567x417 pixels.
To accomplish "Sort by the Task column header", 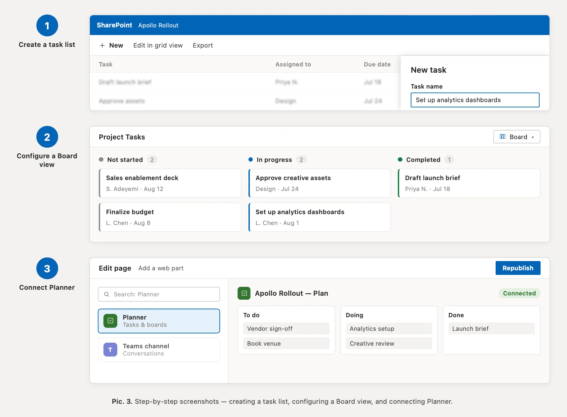I will 106,64.
